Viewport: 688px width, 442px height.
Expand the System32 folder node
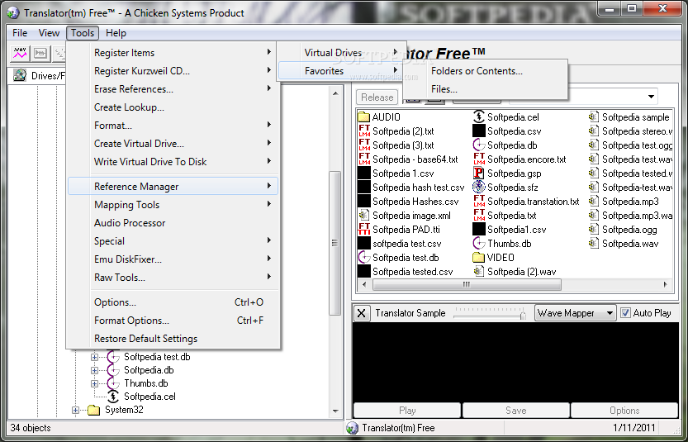tap(75, 411)
